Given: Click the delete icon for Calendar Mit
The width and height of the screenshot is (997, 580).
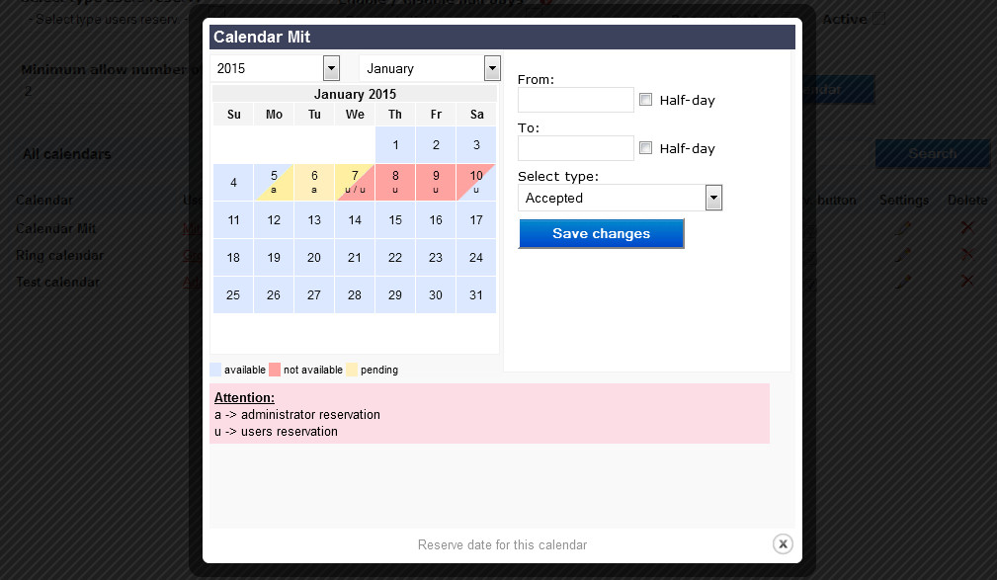Looking at the screenshot, I should click(x=967, y=228).
